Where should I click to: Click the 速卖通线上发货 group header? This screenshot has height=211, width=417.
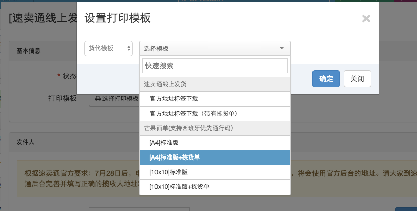click(215, 84)
